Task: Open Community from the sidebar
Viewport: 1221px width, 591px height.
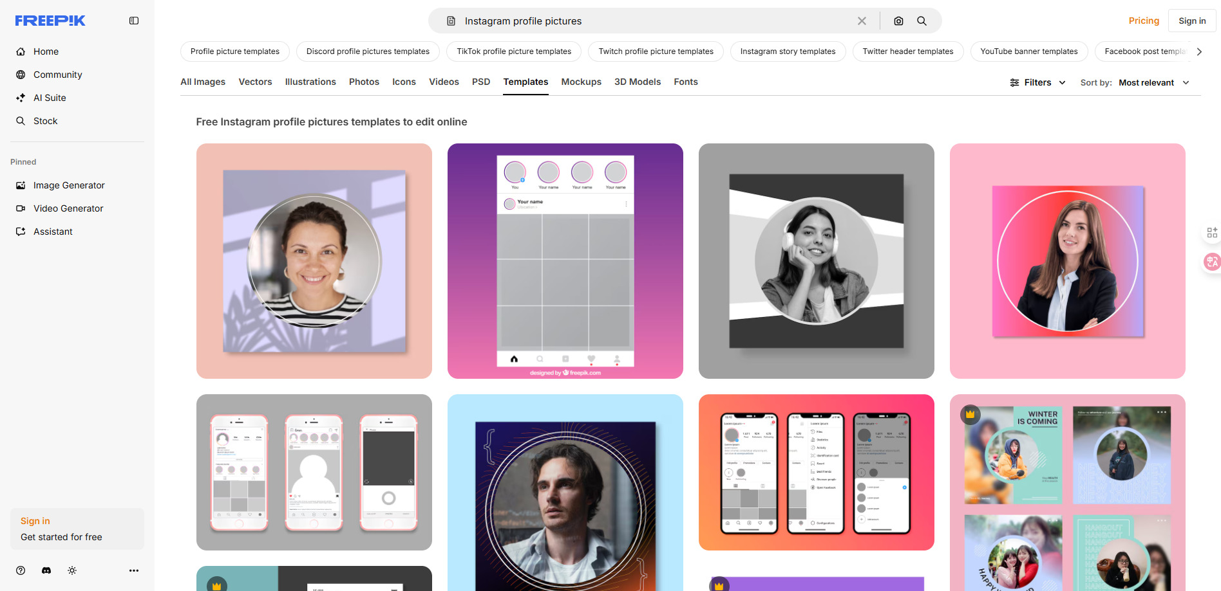Action: click(x=57, y=75)
